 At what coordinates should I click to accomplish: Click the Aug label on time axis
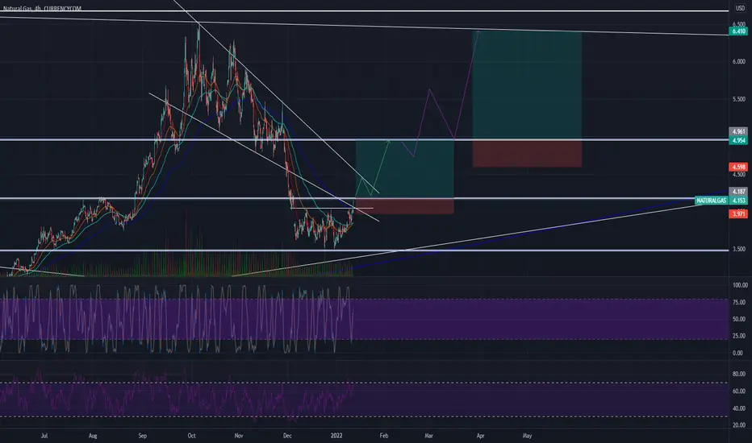pos(93,436)
